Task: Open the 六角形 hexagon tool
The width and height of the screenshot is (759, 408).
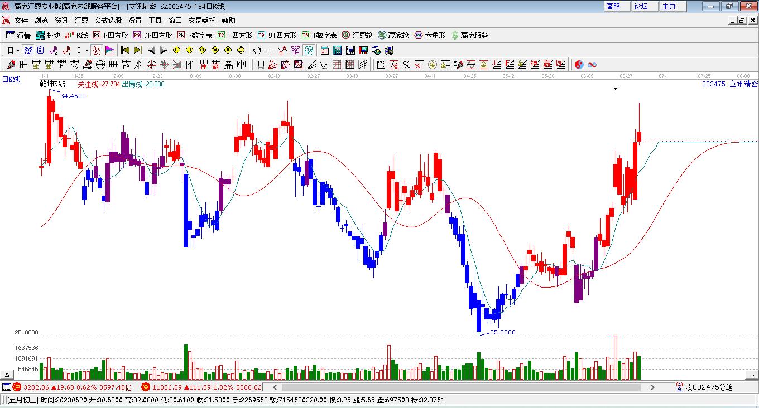Action: pos(430,35)
